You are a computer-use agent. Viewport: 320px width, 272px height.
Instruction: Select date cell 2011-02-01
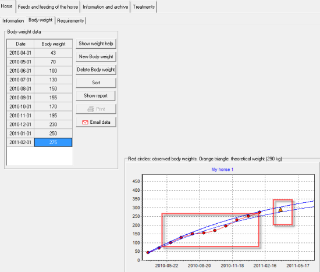(x=20, y=142)
